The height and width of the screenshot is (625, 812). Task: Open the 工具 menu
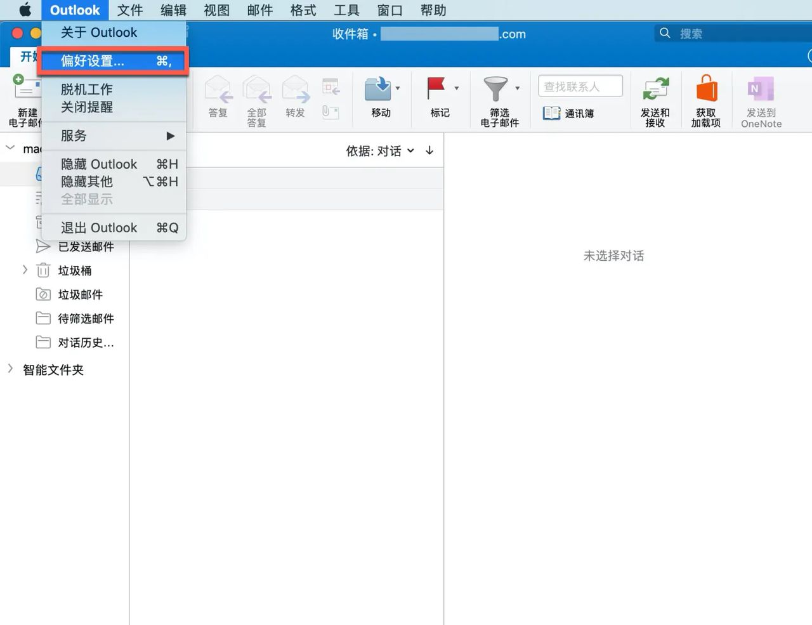(x=346, y=10)
